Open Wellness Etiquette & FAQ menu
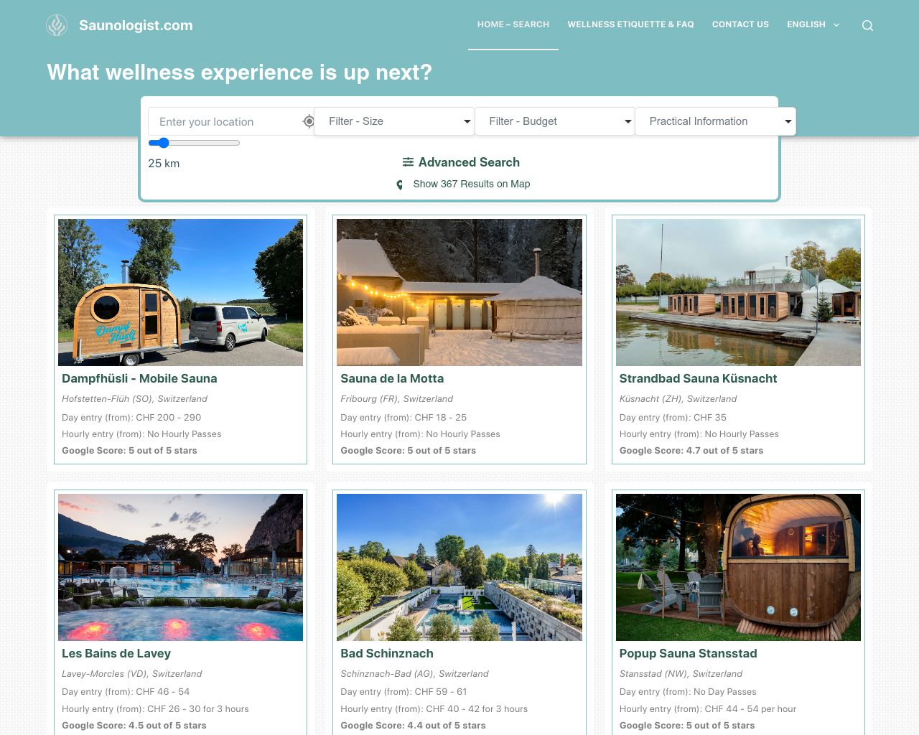Viewport: 919px width, 735px height. pyautogui.click(x=630, y=24)
